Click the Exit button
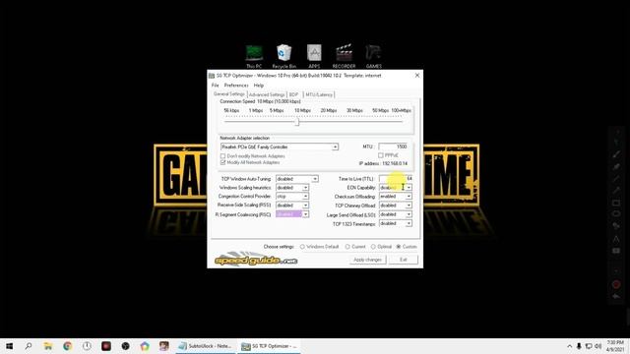The height and width of the screenshot is (354, 630). point(403,260)
